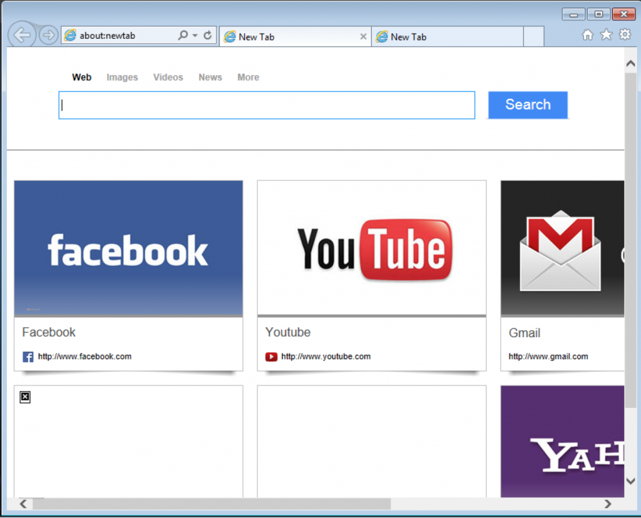Open the Tools gear icon

click(625, 35)
